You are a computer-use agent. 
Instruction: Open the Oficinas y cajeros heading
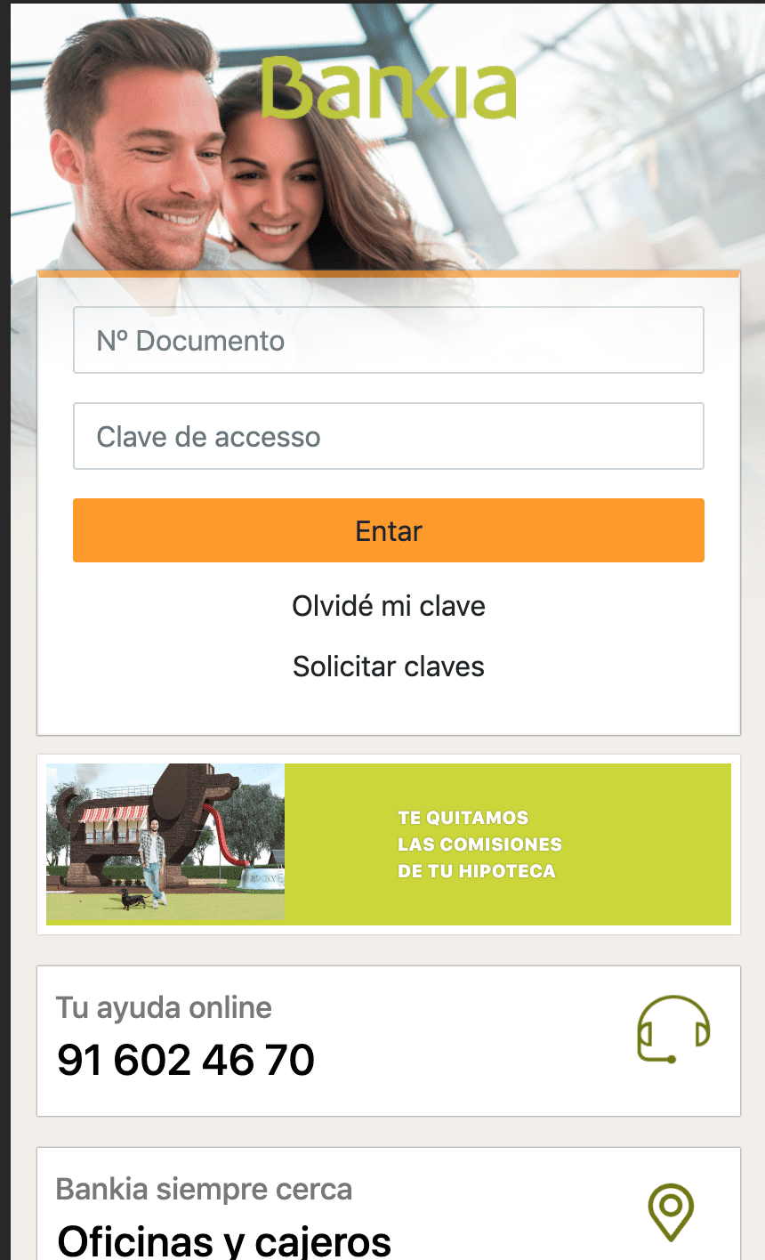(224, 1240)
